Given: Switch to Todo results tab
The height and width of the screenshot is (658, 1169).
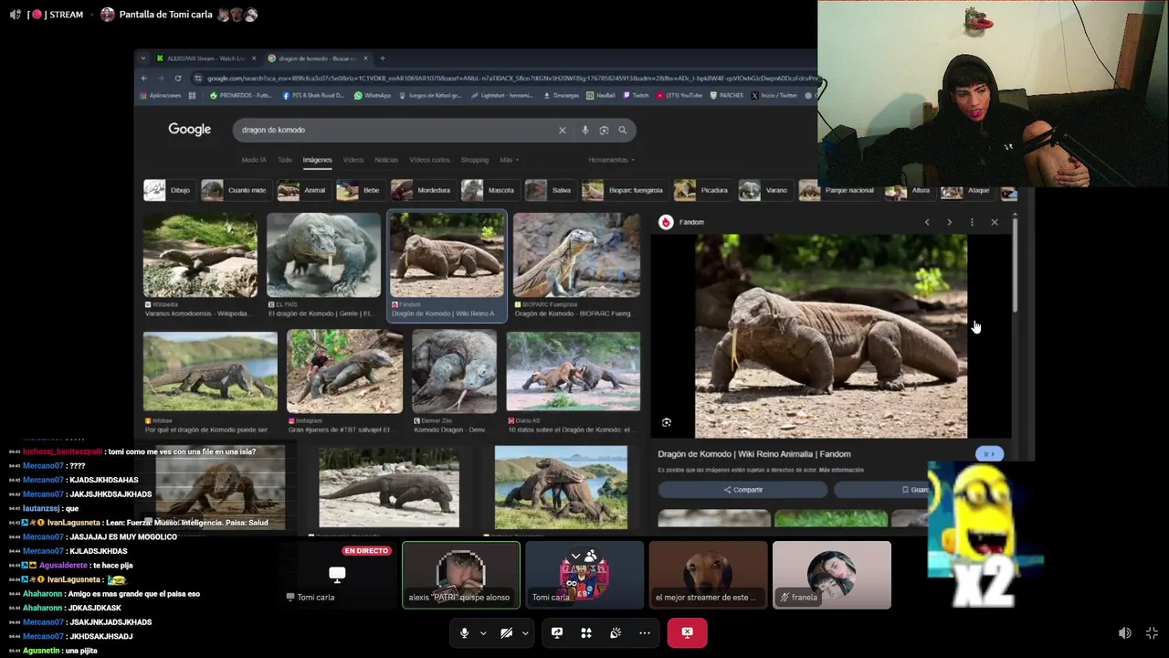Looking at the screenshot, I should point(285,160).
